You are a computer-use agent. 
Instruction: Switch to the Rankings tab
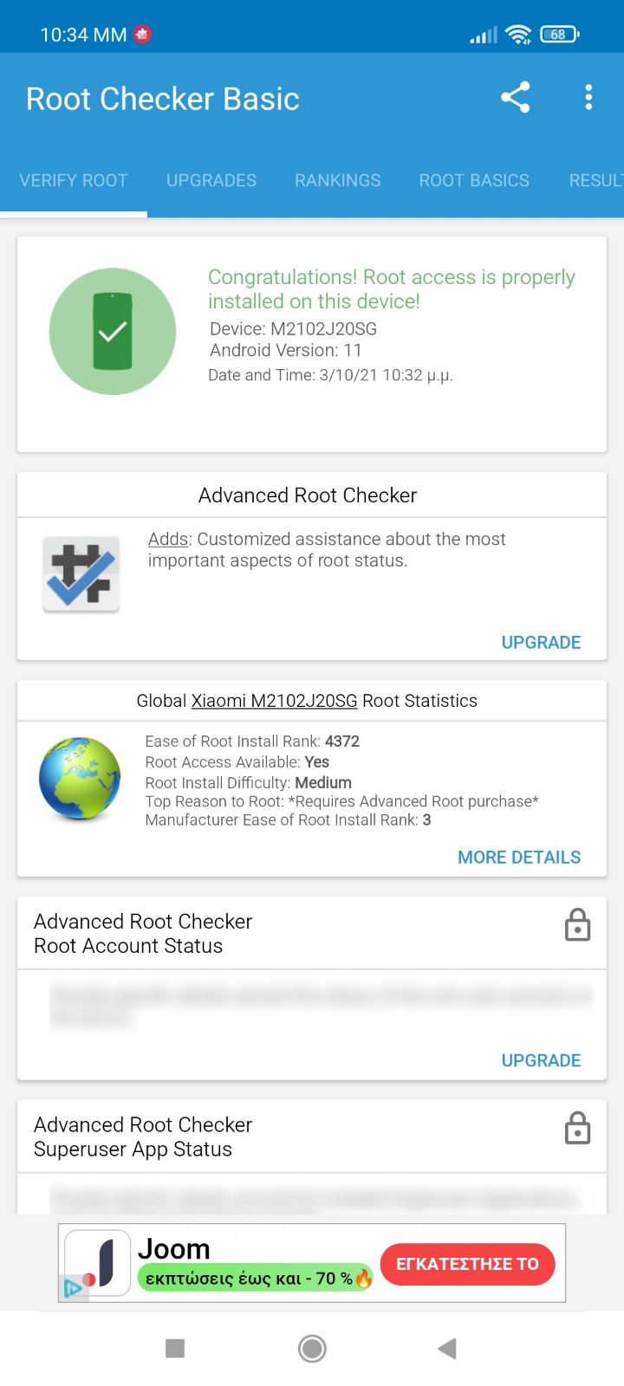click(x=338, y=180)
